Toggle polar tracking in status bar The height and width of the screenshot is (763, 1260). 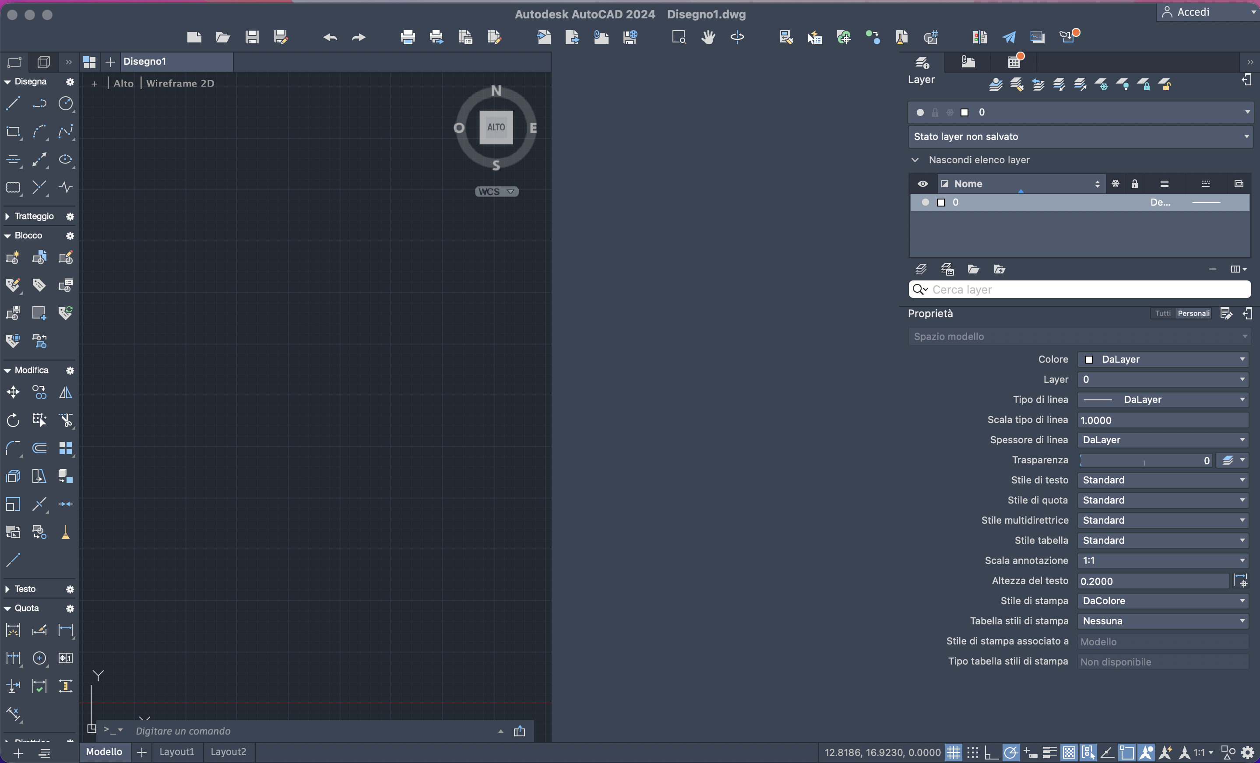1010,752
